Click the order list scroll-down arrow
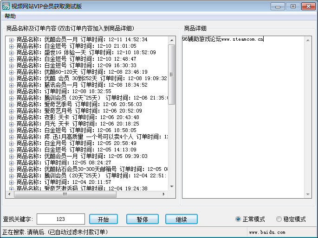Screen dimensions: 318x238 [x=171, y=187]
